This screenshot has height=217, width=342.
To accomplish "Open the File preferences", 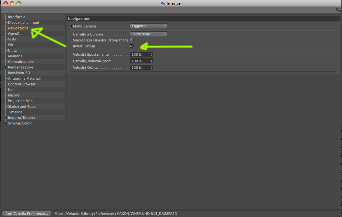I will (x=11, y=45).
